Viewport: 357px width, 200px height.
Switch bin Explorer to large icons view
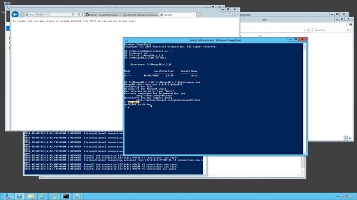[x=350, y=138]
